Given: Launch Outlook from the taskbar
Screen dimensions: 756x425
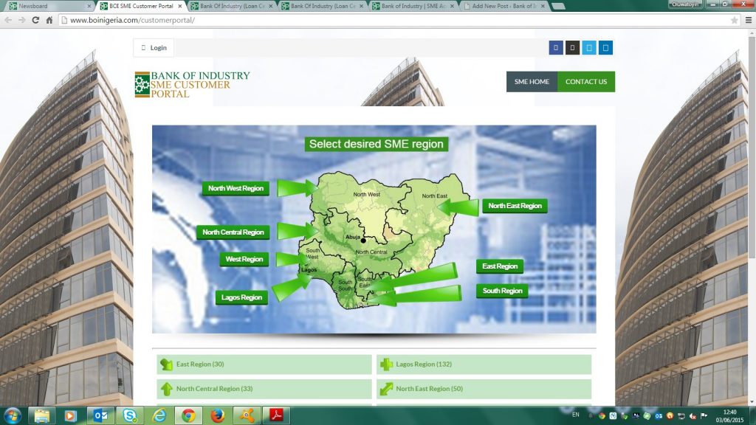Looking at the screenshot, I should 100,415.
